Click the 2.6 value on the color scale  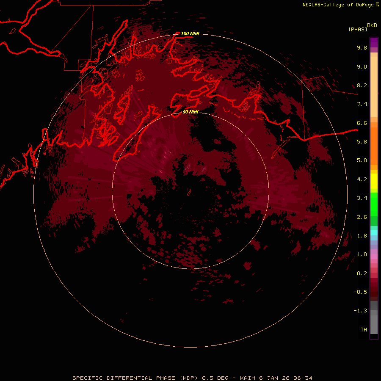pos(362,217)
